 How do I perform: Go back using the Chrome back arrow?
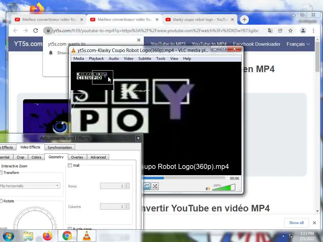[x=15, y=31]
